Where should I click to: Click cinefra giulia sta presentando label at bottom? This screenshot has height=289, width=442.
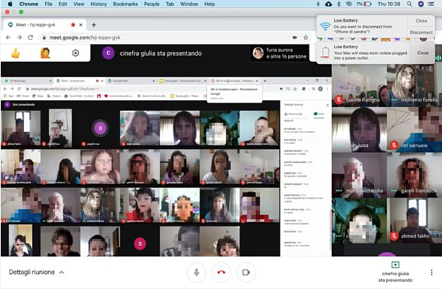395,277
